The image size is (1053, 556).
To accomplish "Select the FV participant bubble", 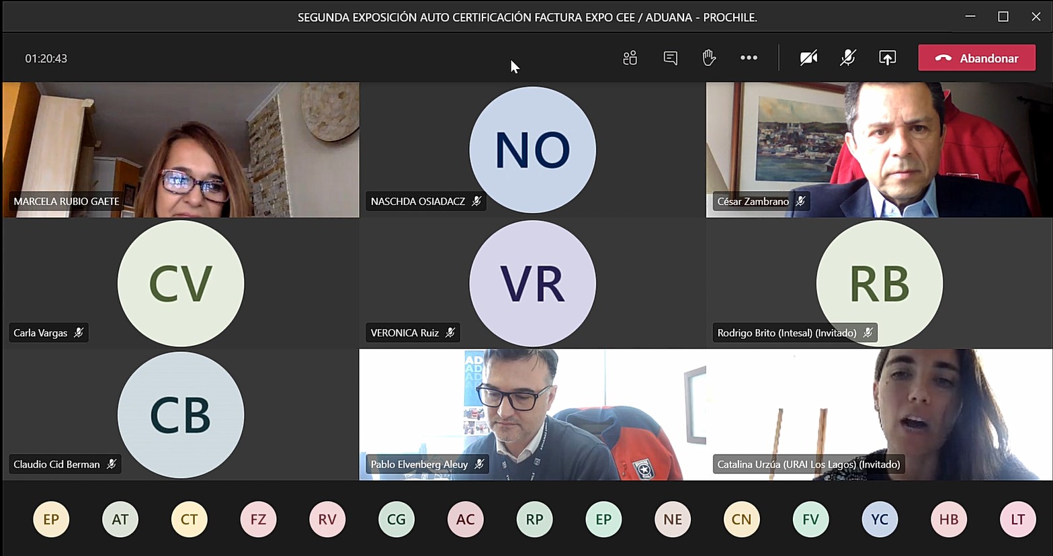I will point(811,519).
